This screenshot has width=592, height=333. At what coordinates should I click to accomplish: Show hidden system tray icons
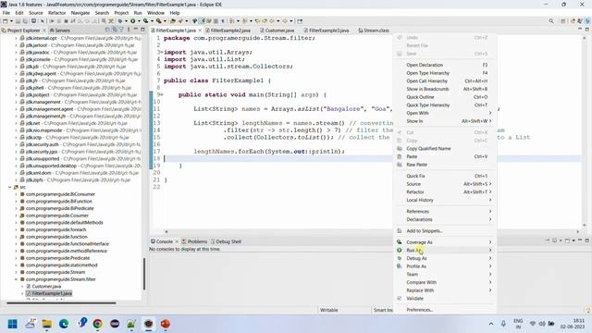(491, 324)
